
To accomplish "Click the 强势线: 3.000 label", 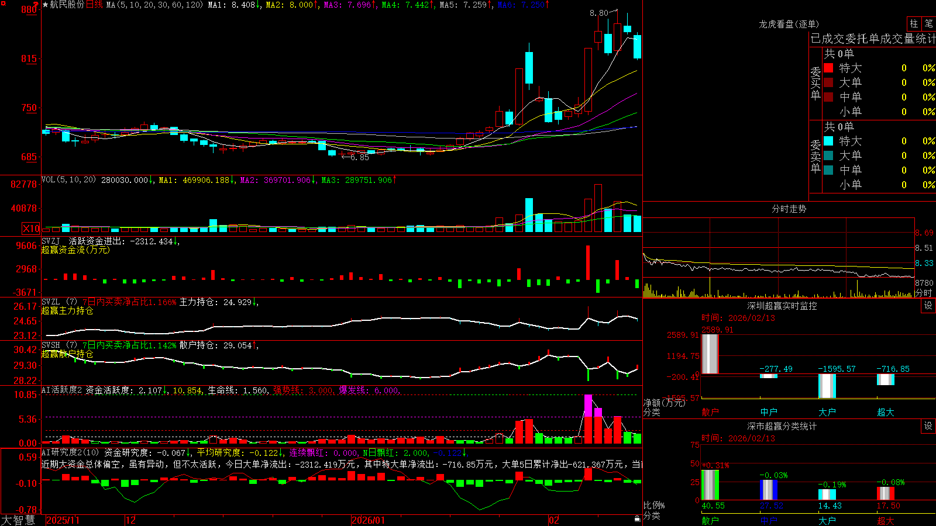I will 303,390.
